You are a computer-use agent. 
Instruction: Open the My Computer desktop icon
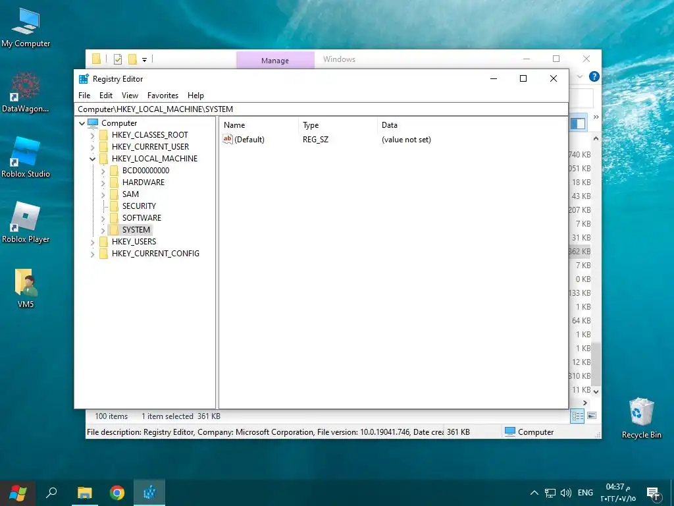(26, 28)
